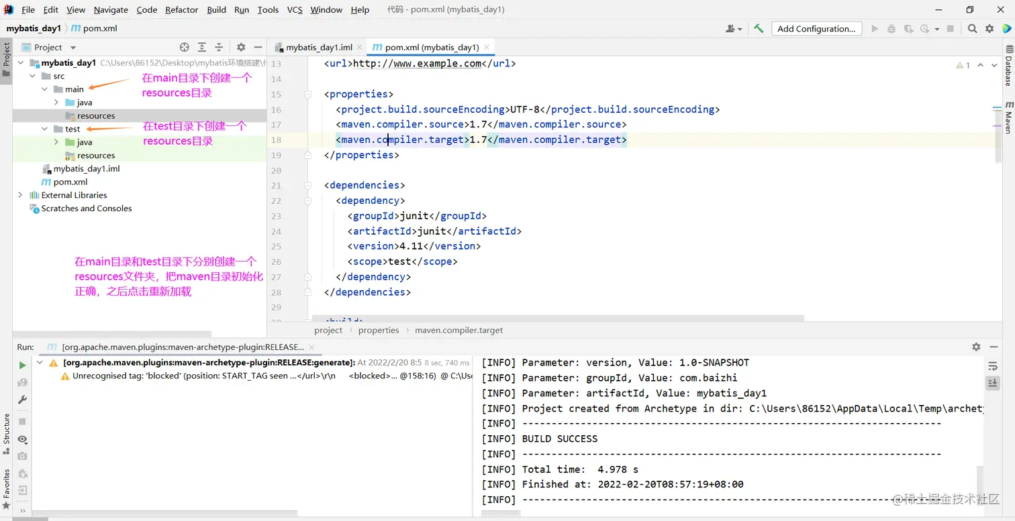1015x521 pixels.
Task: Go to previous highlighted problem arrow
Action: tap(981, 65)
